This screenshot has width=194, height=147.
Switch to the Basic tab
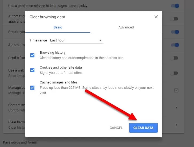coord(58,27)
